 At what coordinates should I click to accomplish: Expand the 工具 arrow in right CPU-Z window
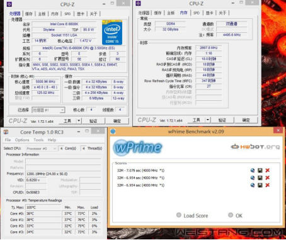(208, 120)
